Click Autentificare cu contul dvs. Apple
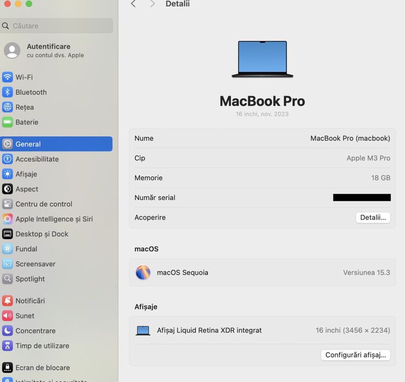The height and width of the screenshot is (382, 405). 56,51
